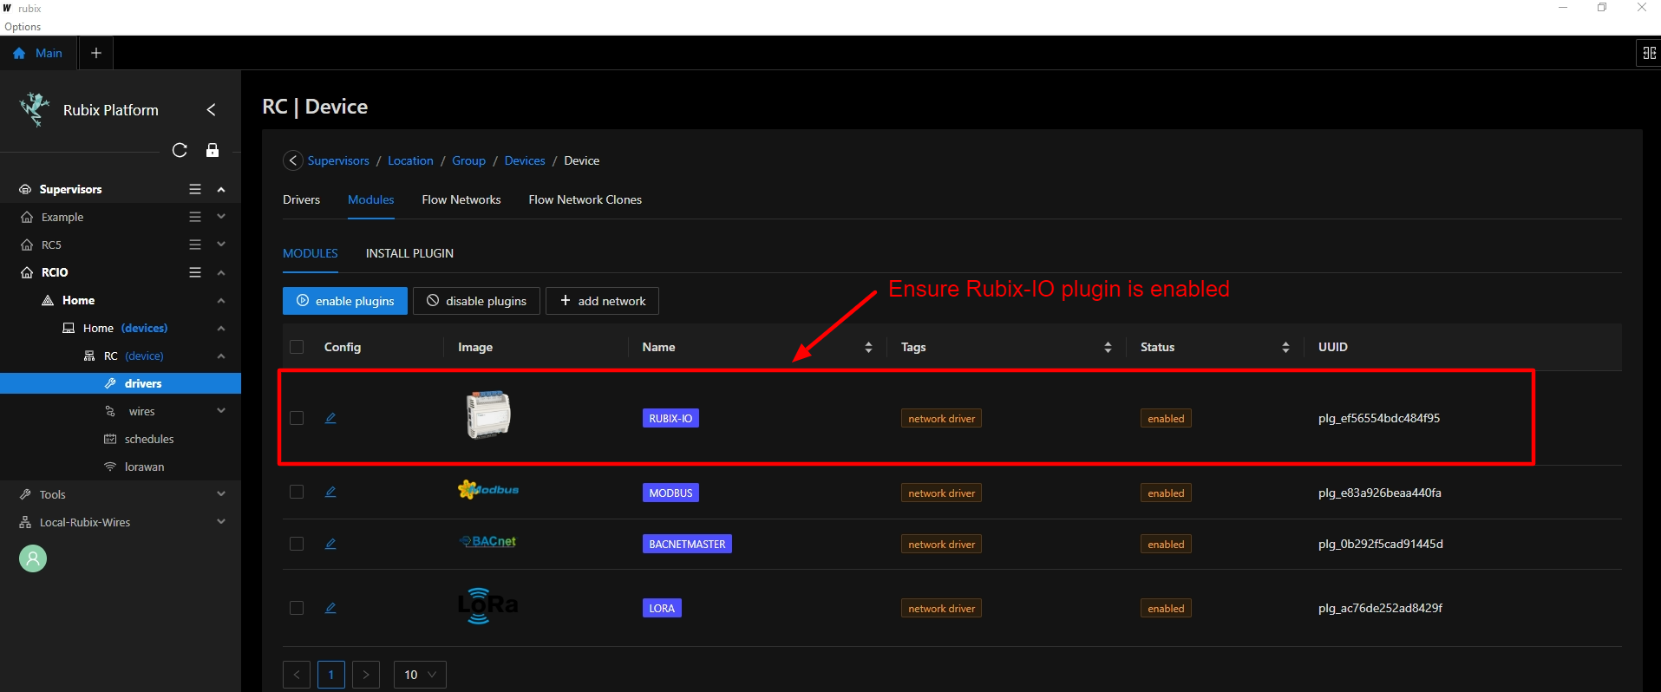
Task: Add a new tab with plus icon
Action: pos(96,53)
